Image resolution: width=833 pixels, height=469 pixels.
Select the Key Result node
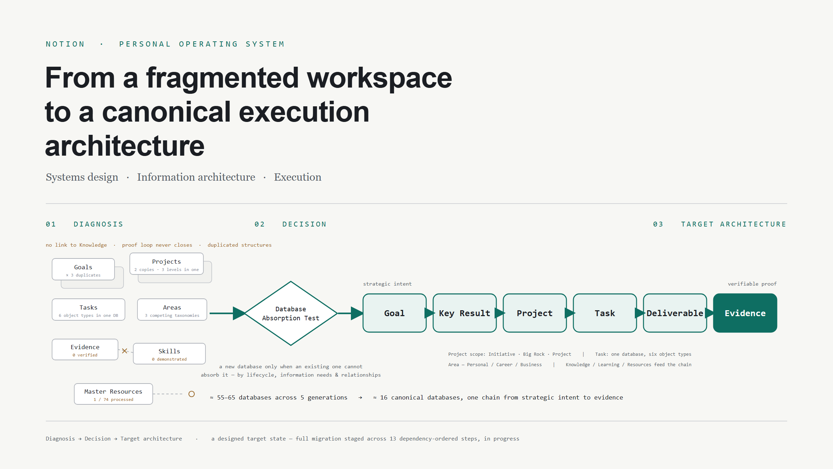465,313
